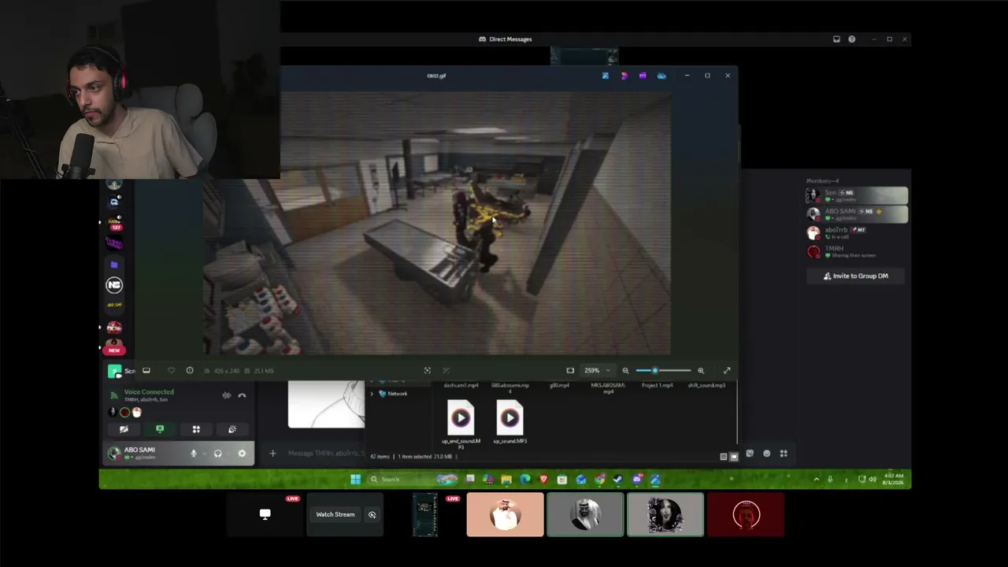This screenshot has height=567, width=1008.
Task: Click the Voice Connected status link
Action: [x=149, y=392]
